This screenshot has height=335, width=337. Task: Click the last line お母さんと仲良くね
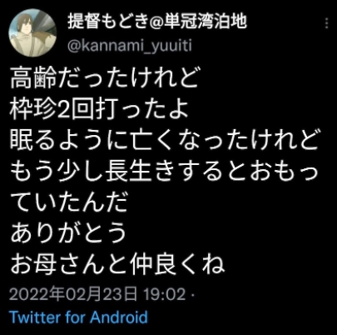point(117,262)
